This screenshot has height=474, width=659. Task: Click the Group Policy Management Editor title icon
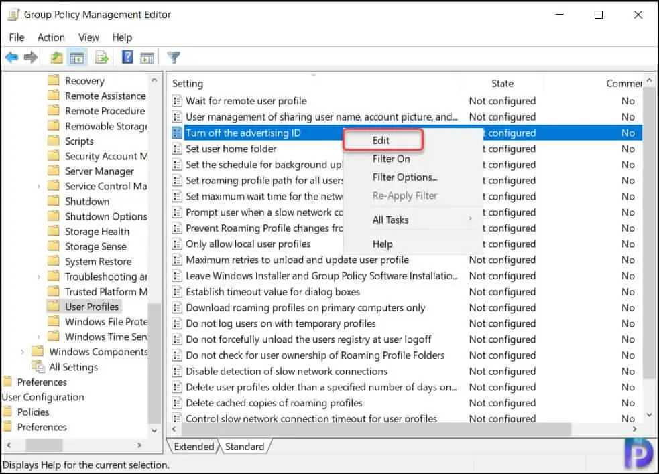(x=13, y=14)
